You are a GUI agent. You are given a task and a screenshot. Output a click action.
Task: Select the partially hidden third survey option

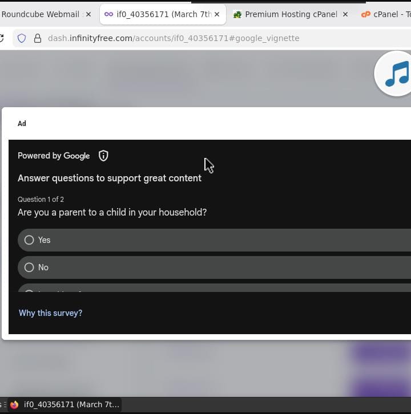coord(29,290)
